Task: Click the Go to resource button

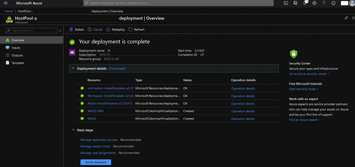Action: (x=96, y=162)
